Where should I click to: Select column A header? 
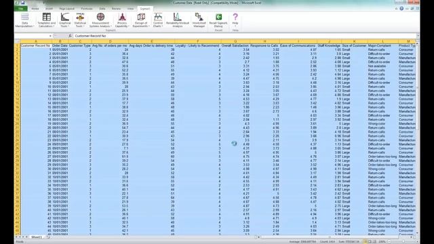(x=36, y=41)
